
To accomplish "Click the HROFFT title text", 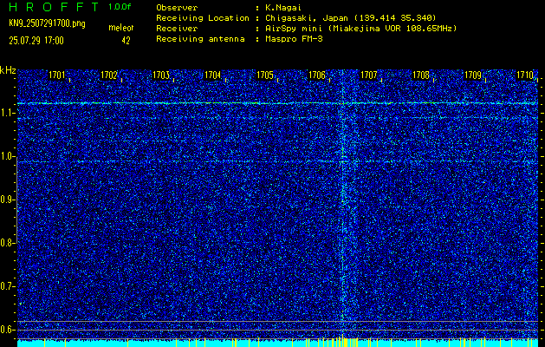I will point(54,7).
